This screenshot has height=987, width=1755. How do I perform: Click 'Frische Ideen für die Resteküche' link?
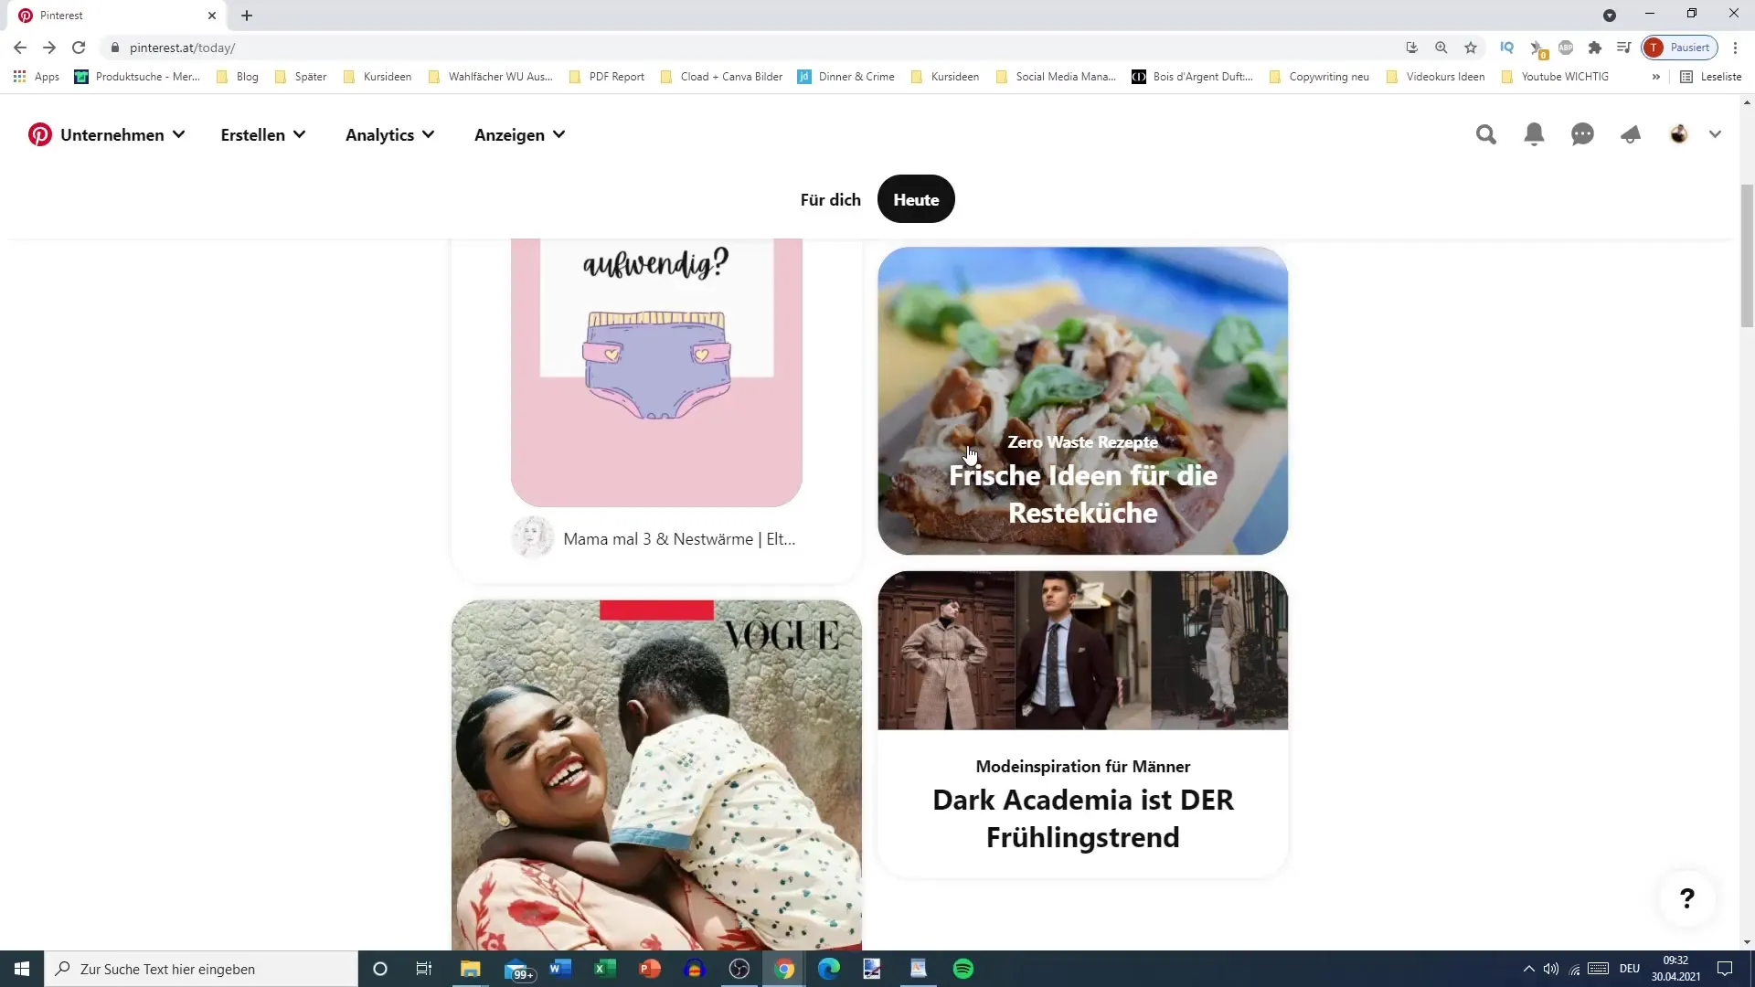coord(1082,494)
